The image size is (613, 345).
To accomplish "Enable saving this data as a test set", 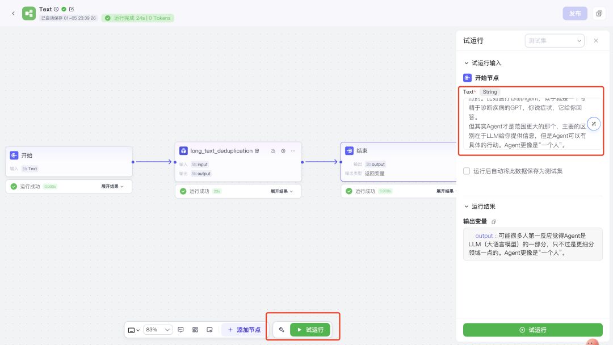I will pos(467,171).
